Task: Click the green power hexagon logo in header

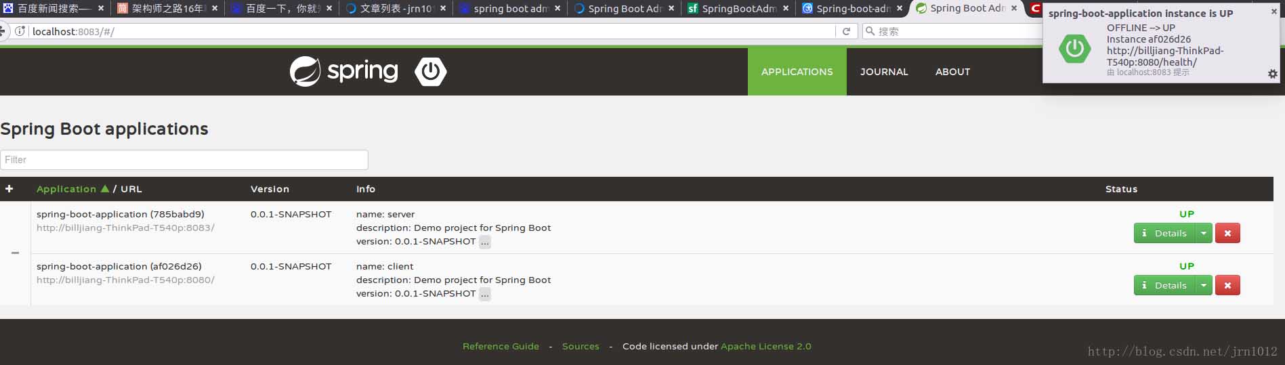Action: [x=430, y=71]
